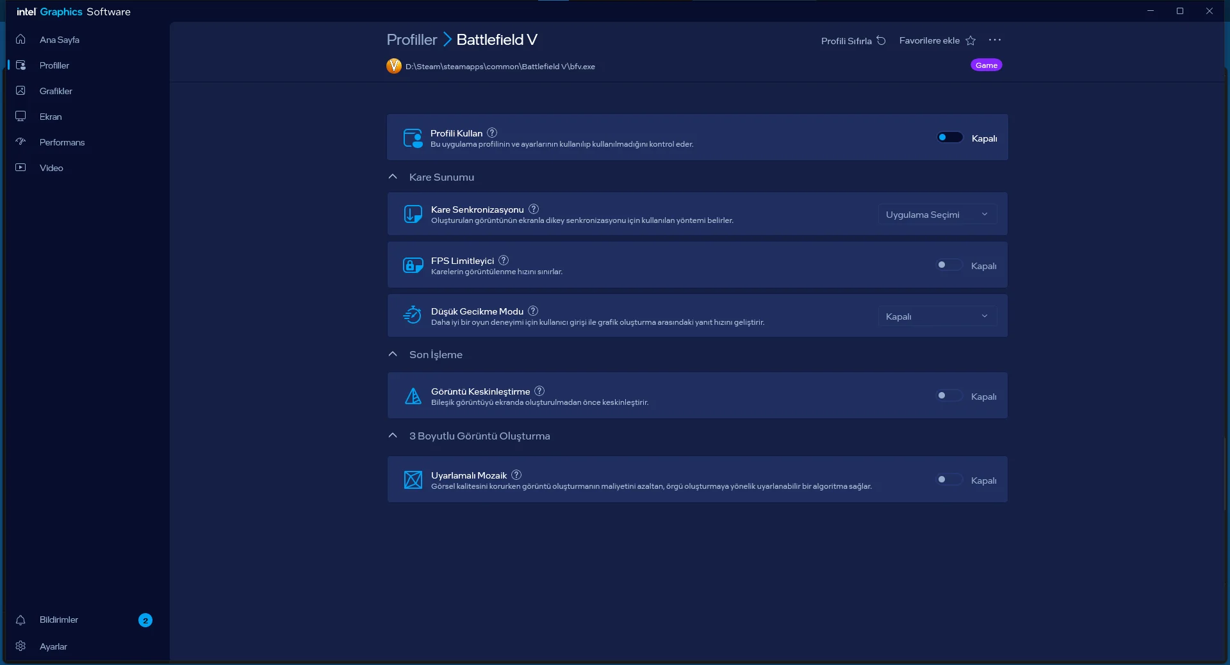Click the Performans gauge icon
The image size is (1230, 665).
pos(20,142)
